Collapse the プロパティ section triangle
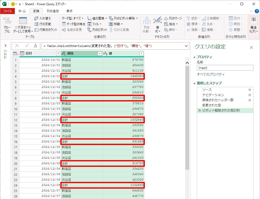The width and height of the screenshot is (260, 199). [195, 57]
